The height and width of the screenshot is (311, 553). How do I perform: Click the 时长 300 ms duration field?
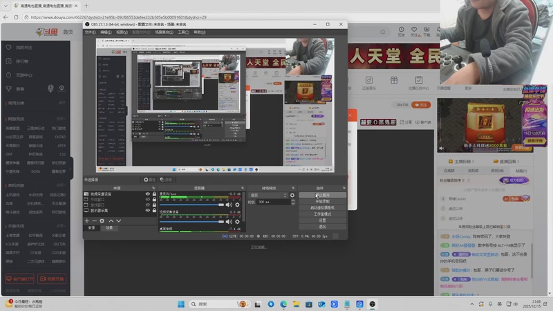point(273,202)
